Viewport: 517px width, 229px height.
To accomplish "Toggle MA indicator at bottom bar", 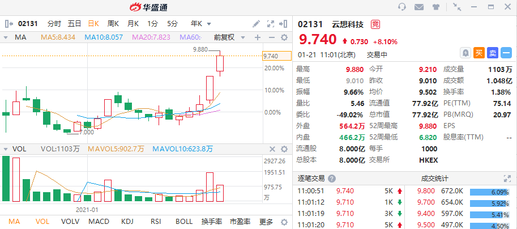I will pos(14,222).
